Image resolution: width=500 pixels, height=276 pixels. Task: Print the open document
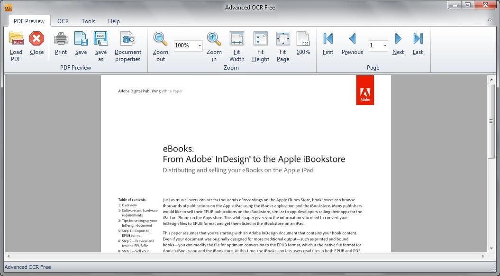(61, 45)
